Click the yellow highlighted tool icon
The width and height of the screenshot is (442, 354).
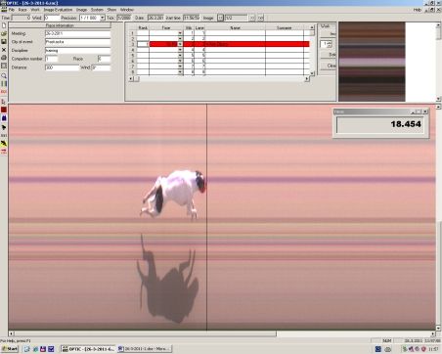[x=4, y=143]
